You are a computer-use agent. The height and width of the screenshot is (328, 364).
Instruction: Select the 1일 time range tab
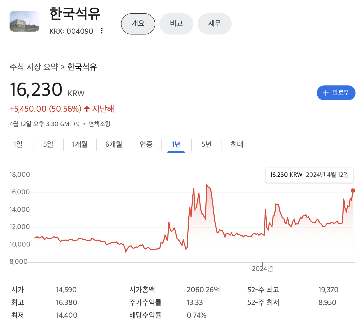pyautogui.click(x=18, y=144)
